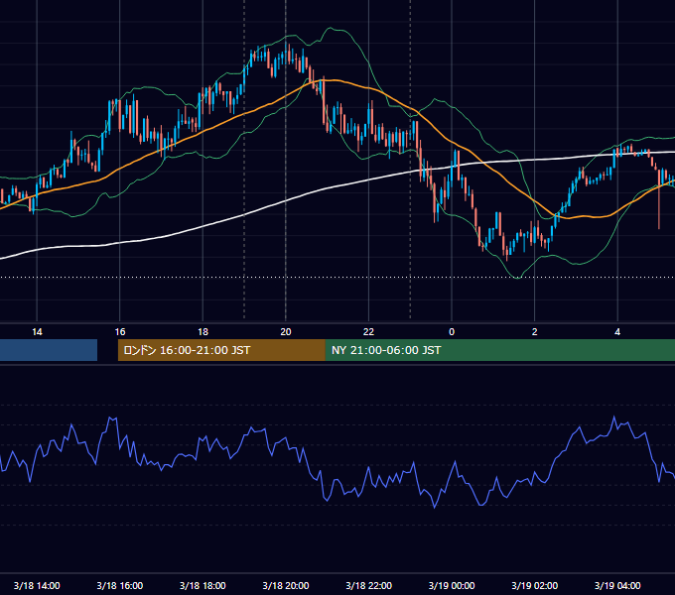Click the 2 hour label on the price chart axis
The image size is (675, 595).
535,332
